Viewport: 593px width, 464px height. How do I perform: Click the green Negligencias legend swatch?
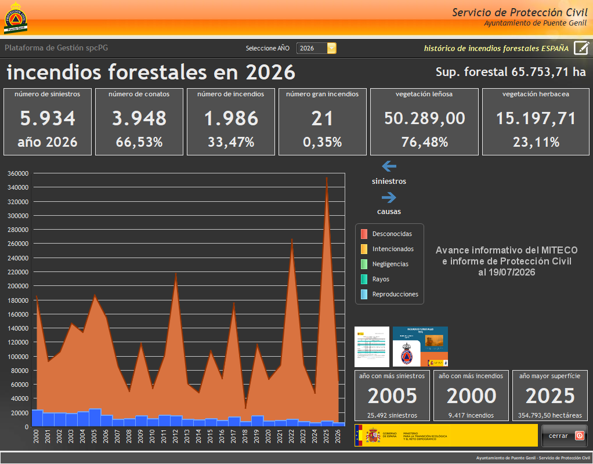point(364,264)
